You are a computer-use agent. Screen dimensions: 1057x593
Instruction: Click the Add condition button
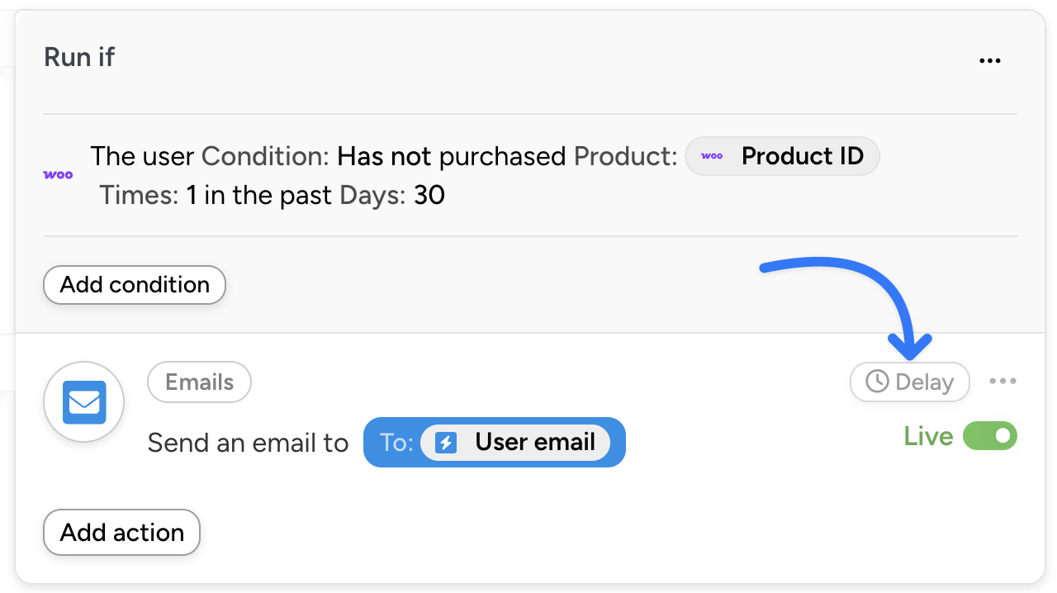135,285
